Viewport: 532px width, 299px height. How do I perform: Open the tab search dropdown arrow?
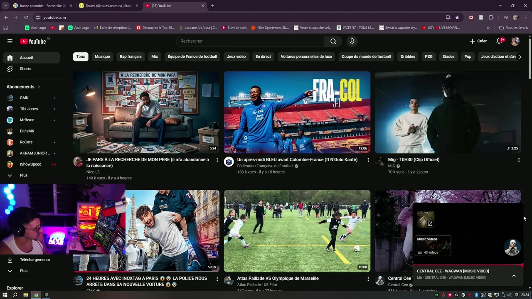(5, 6)
